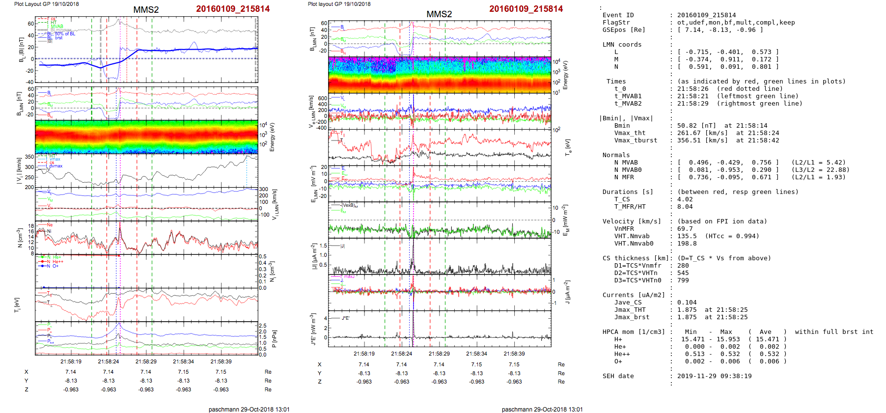
Task: Select the J*E energy dissipation plot panel
Action: 440,328
